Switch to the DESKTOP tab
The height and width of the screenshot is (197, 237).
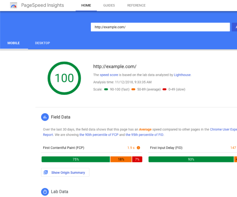(x=42, y=43)
